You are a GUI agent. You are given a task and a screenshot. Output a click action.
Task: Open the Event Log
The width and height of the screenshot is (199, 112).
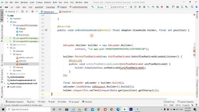169,102
